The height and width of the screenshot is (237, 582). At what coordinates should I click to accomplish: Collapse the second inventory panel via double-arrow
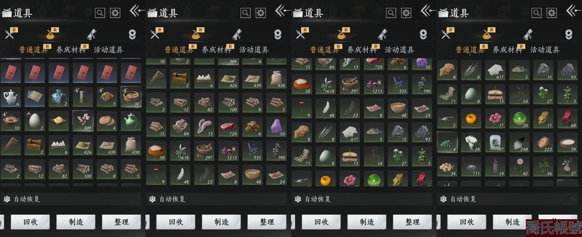click(282, 11)
